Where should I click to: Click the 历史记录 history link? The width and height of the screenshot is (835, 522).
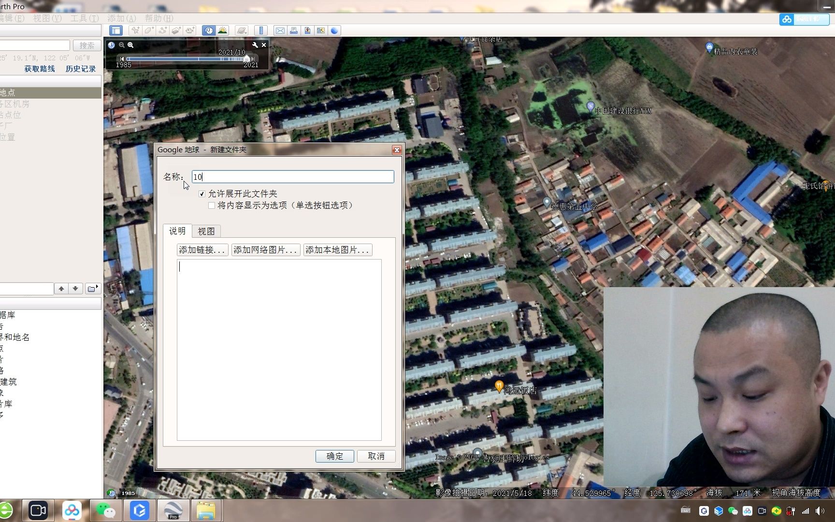(81, 69)
